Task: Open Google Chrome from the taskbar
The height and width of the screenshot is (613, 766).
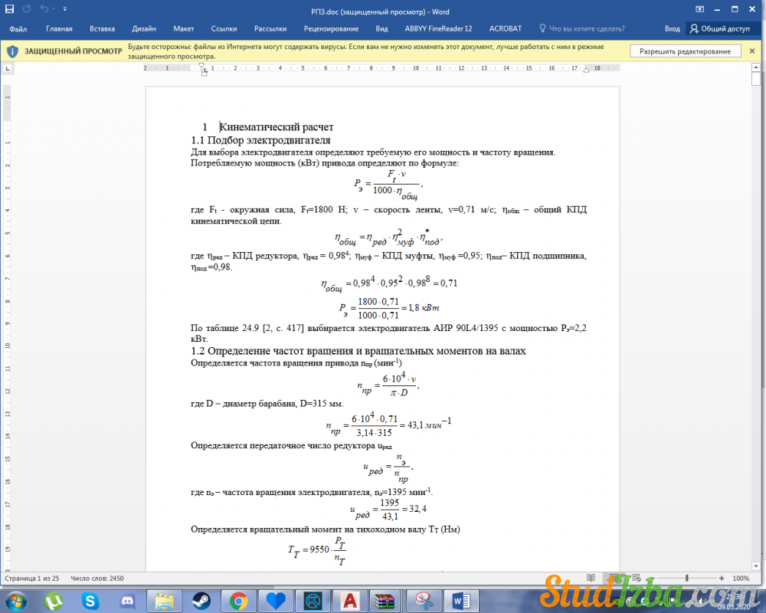Action: click(x=238, y=601)
